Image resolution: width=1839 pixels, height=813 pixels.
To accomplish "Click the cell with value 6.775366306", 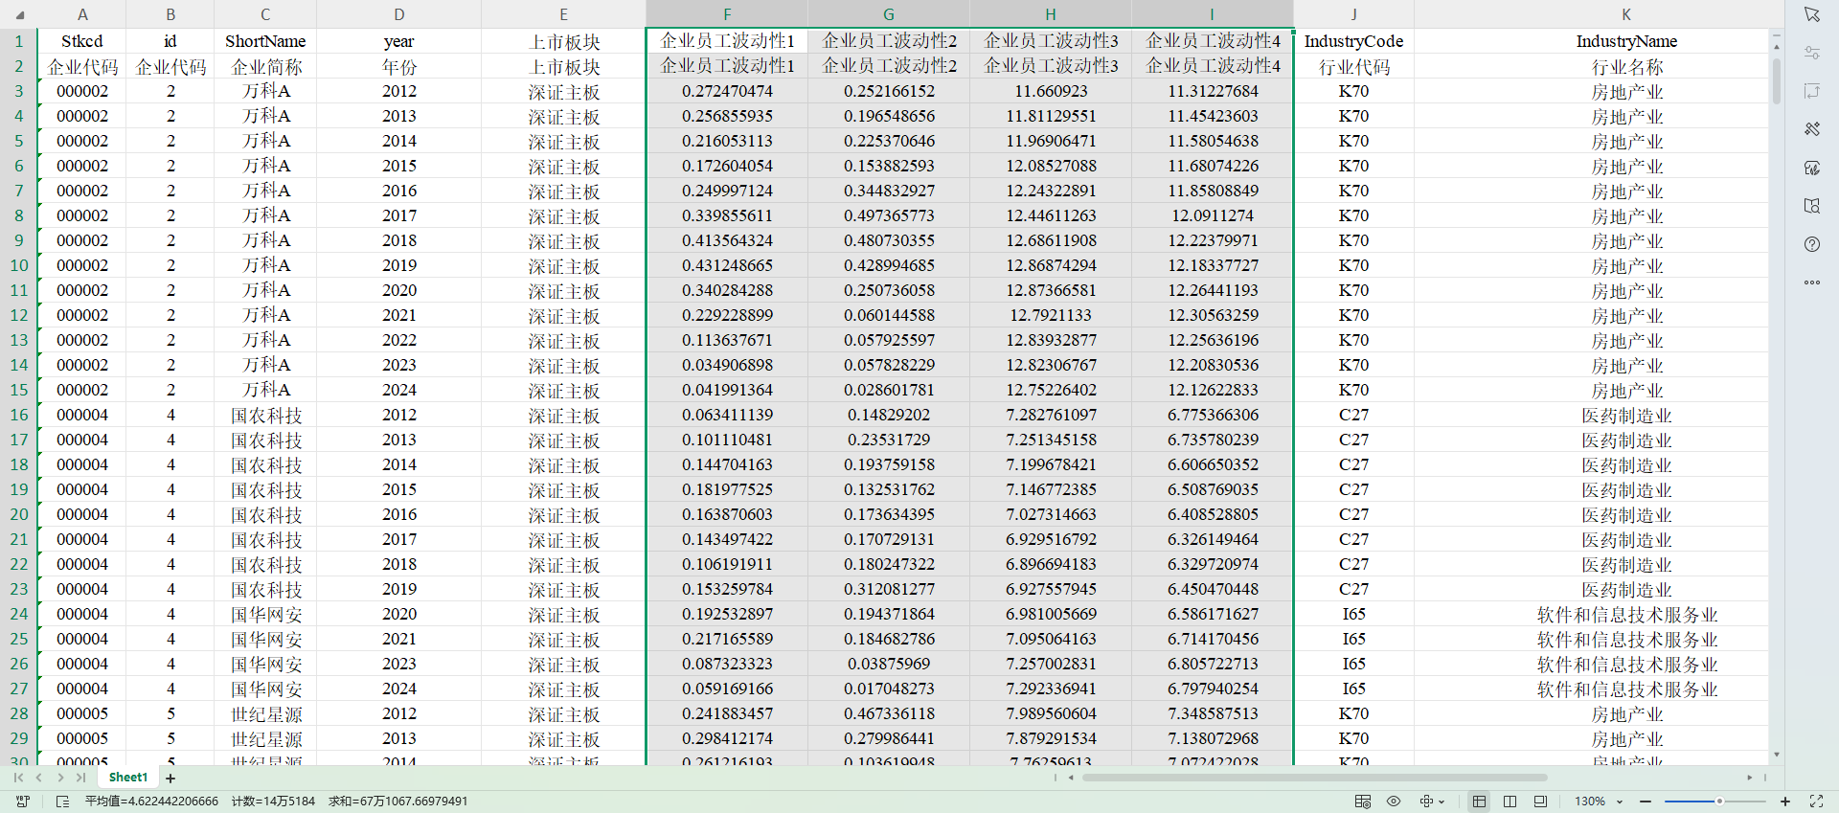I will pyautogui.click(x=1213, y=415).
